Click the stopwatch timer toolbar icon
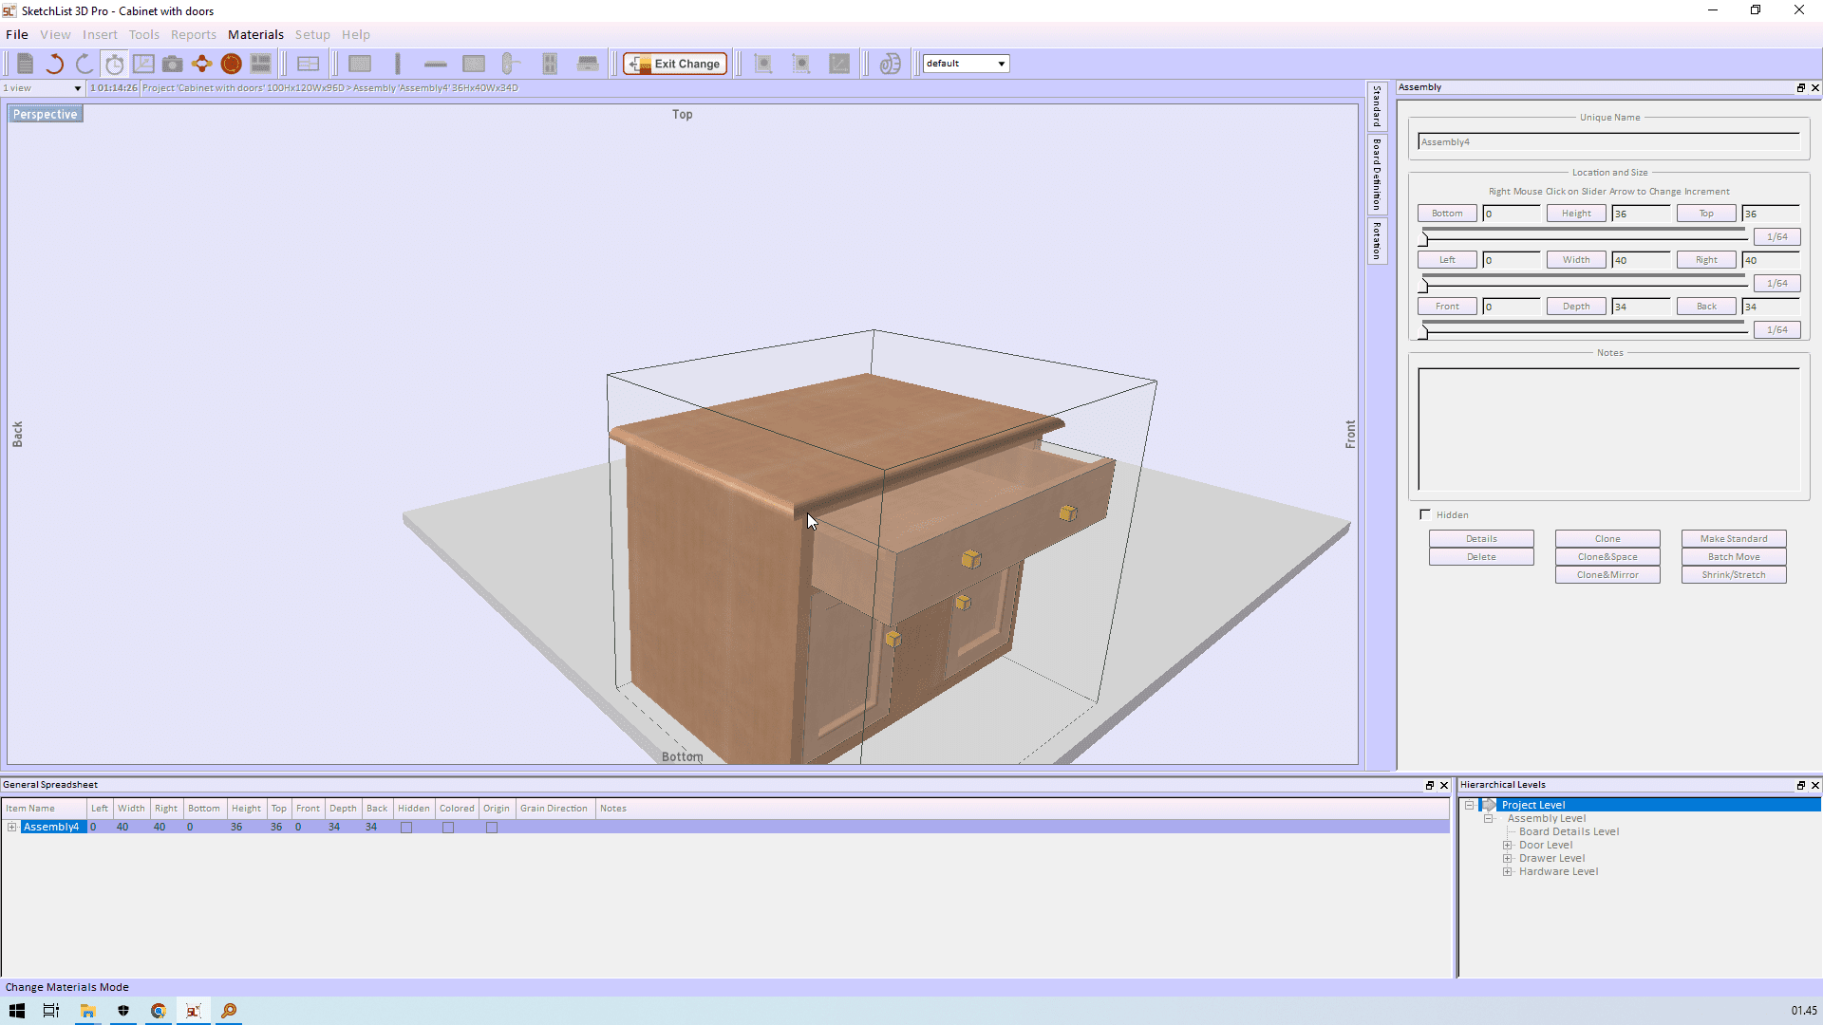This screenshot has height=1025, width=1823. tap(115, 64)
